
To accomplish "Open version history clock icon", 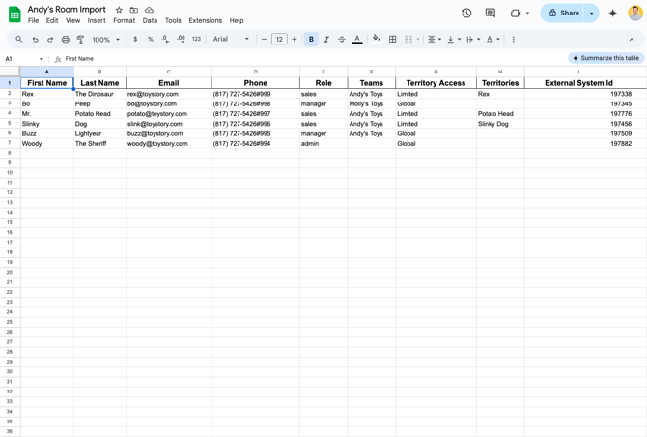I will pos(466,14).
